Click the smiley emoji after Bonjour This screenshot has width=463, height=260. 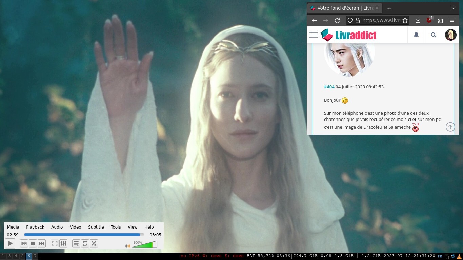click(x=345, y=100)
